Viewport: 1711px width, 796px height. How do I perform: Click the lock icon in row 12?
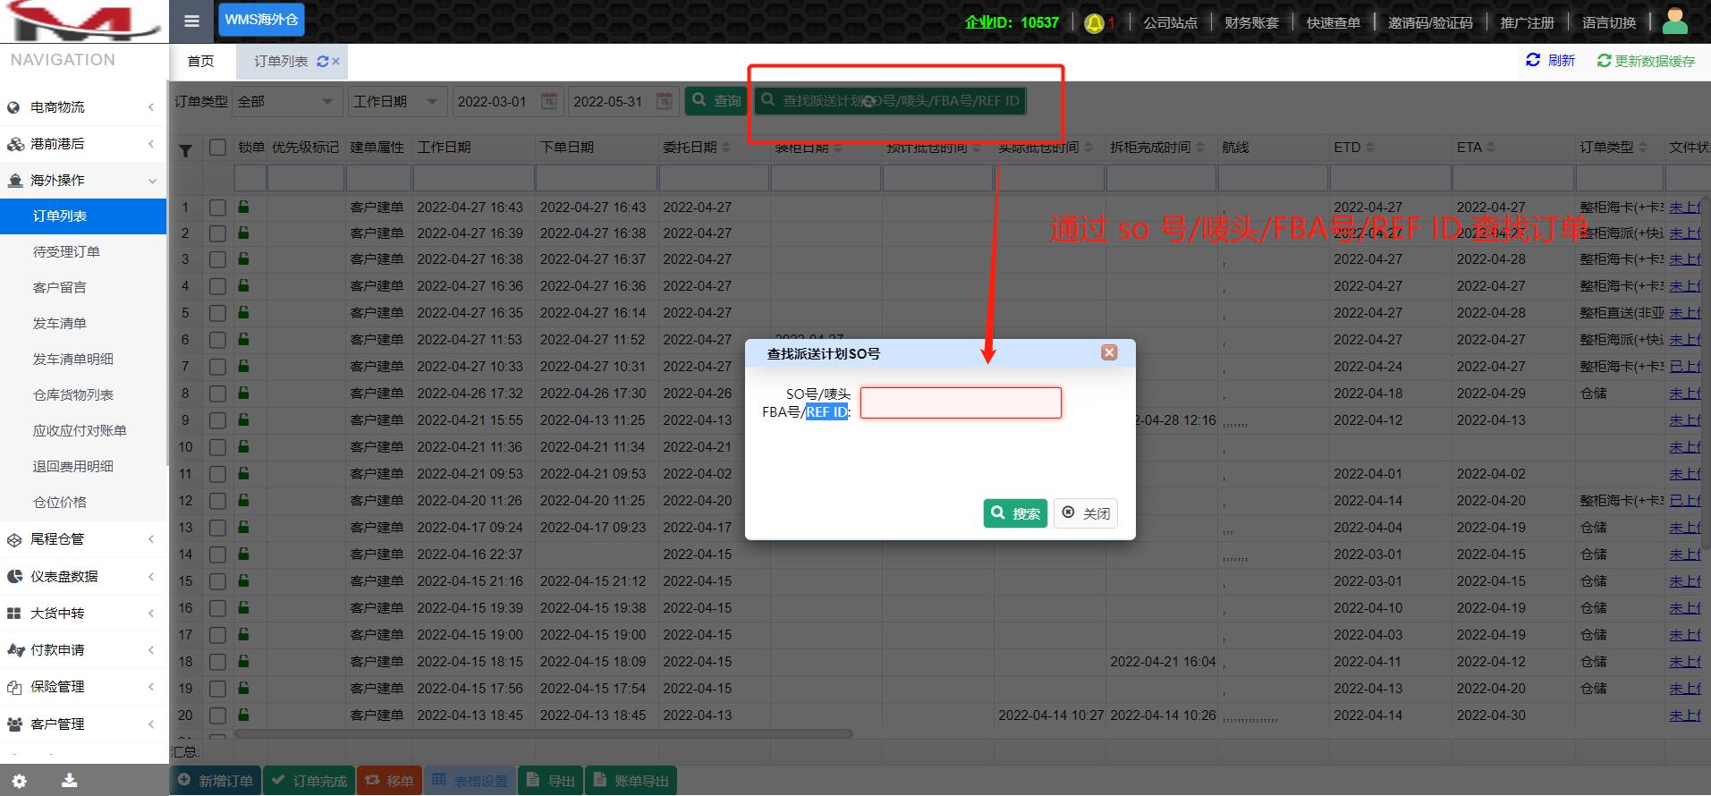[x=243, y=500]
